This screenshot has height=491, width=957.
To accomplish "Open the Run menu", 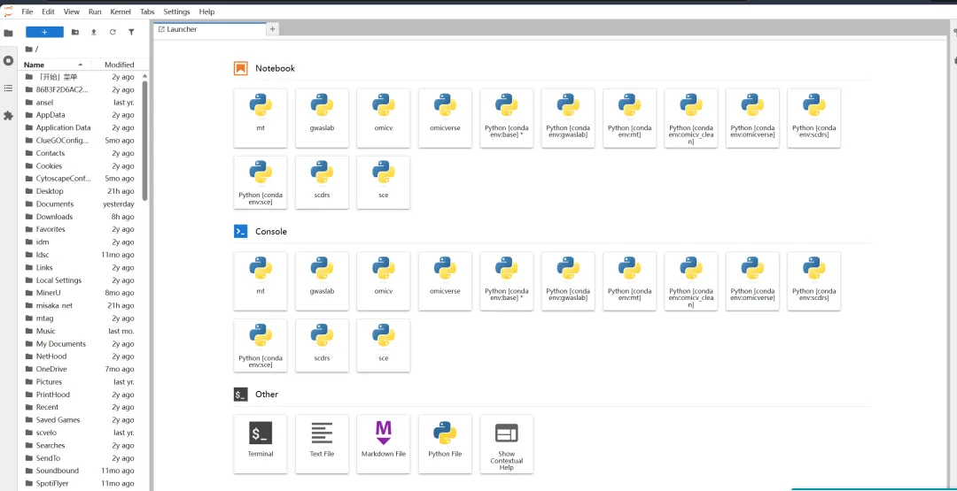I will click(95, 12).
